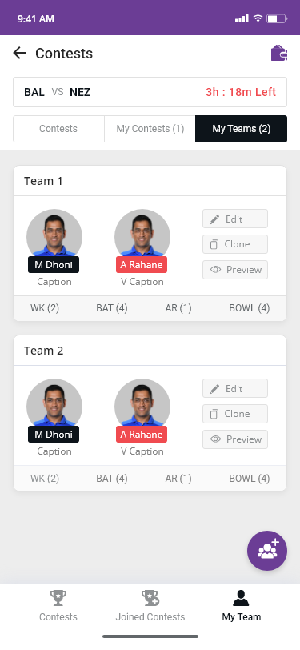Preview Team 1 with the eye button
The width and height of the screenshot is (300, 650).
[235, 270]
